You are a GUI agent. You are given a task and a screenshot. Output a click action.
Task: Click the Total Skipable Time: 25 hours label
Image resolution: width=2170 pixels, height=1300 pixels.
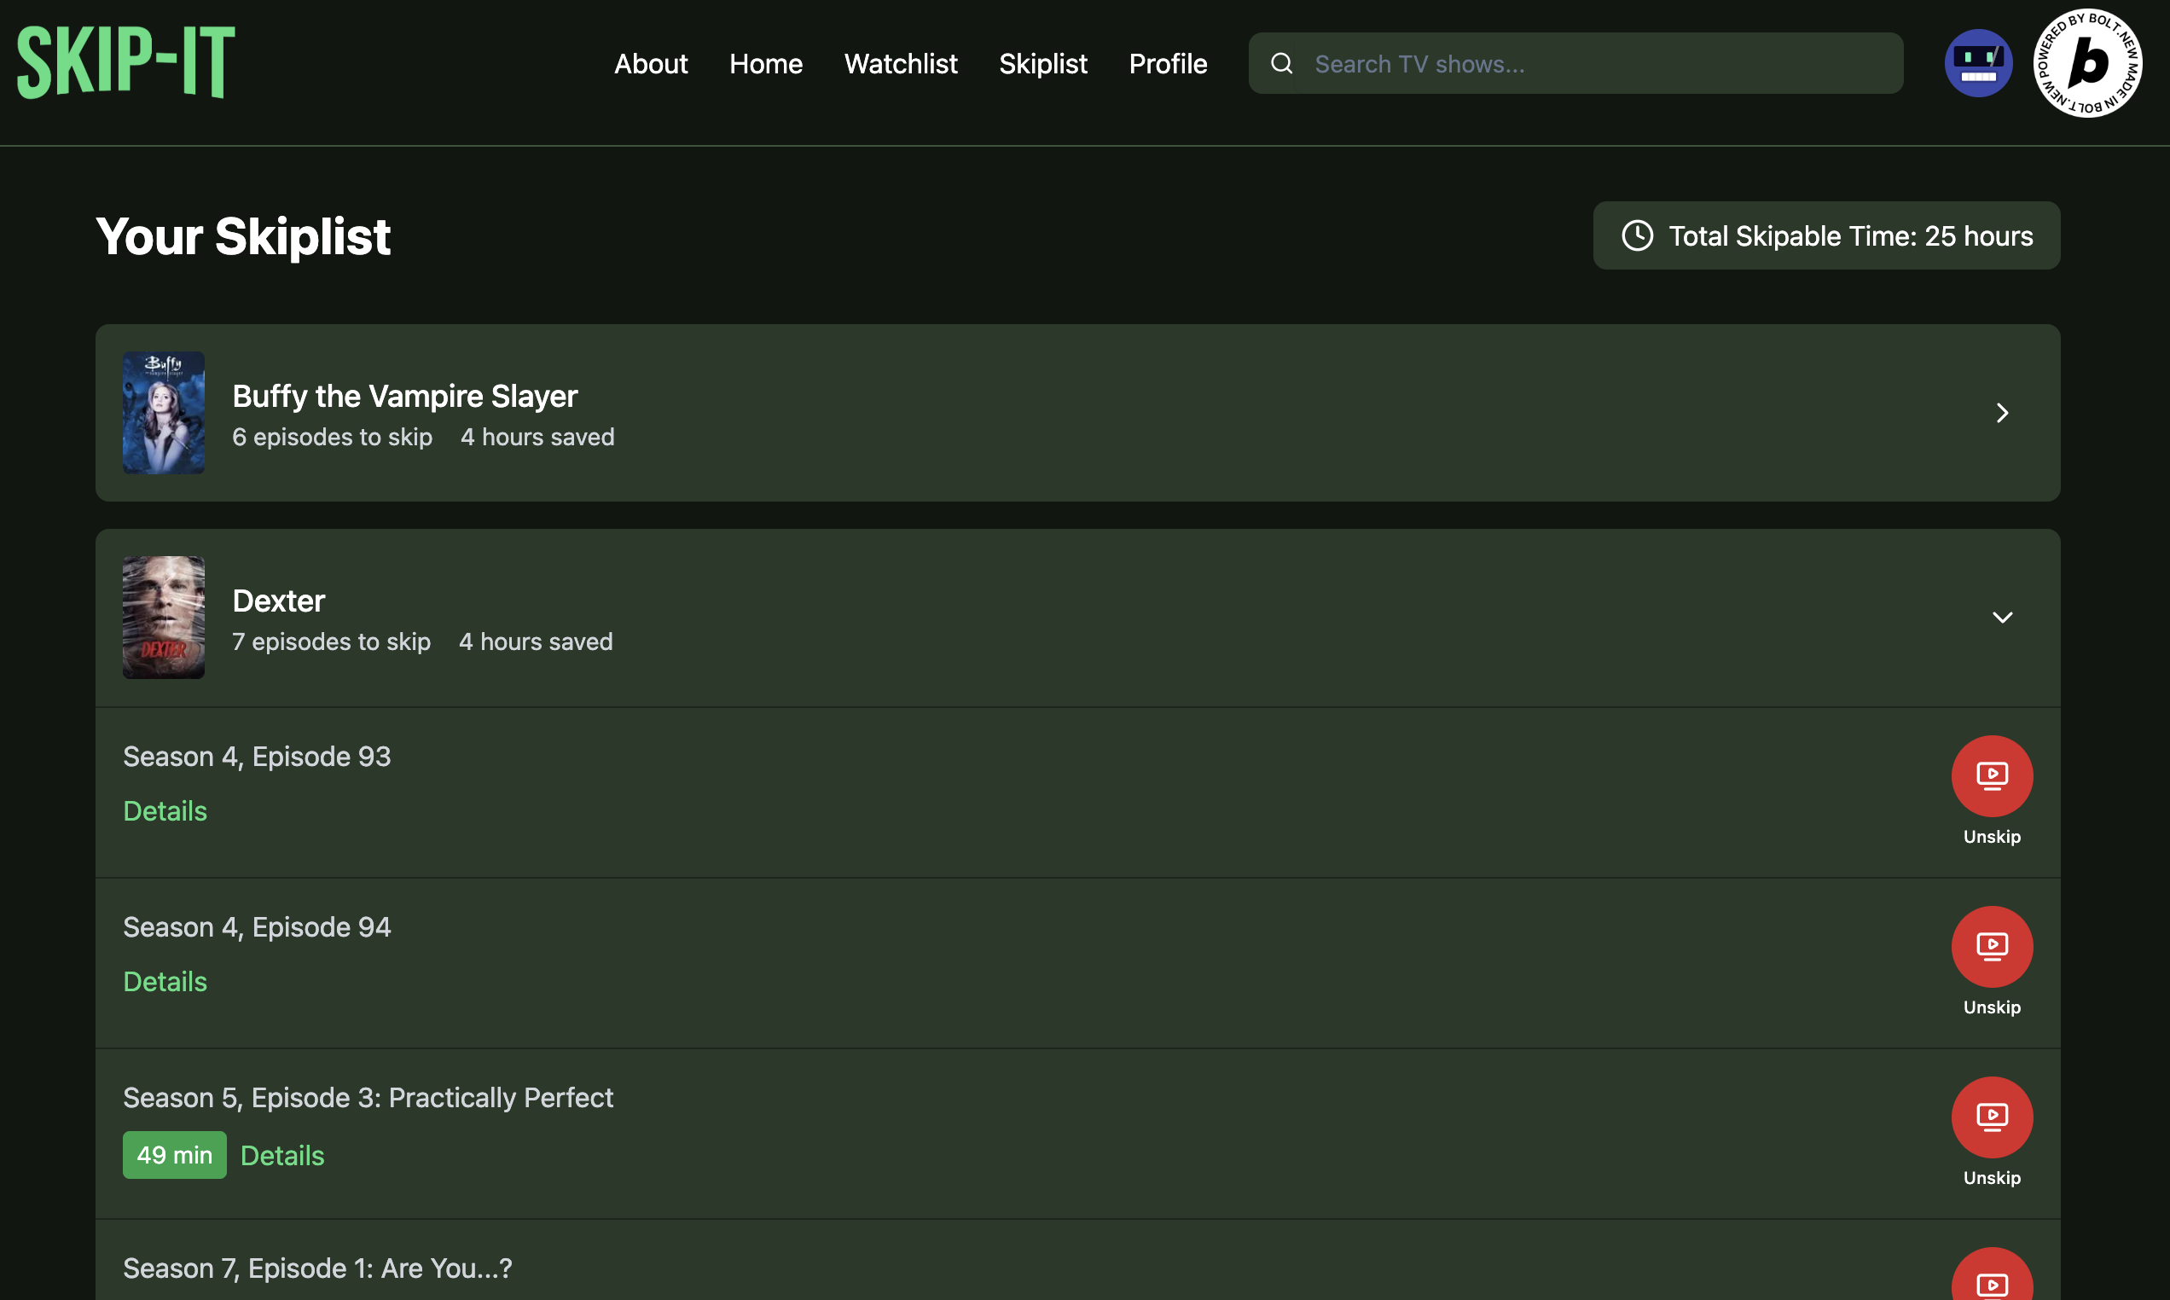point(1850,236)
